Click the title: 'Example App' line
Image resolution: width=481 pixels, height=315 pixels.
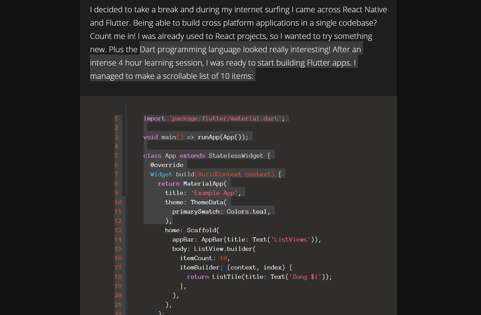pos(203,193)
